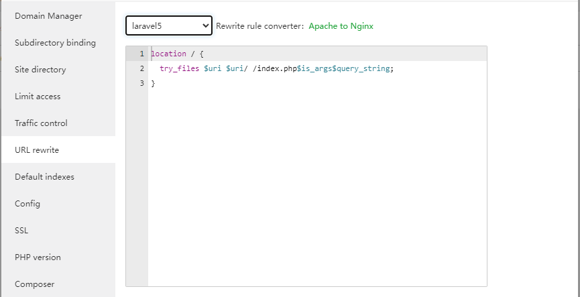Viewport: 580px width, 297px height.
Task: Go to the SSL settings tab
Action: [x=21, y=231]
